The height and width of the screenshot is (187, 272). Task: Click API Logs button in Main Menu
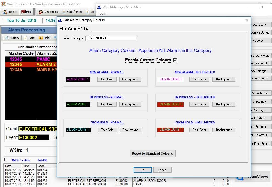pos(261,78)
